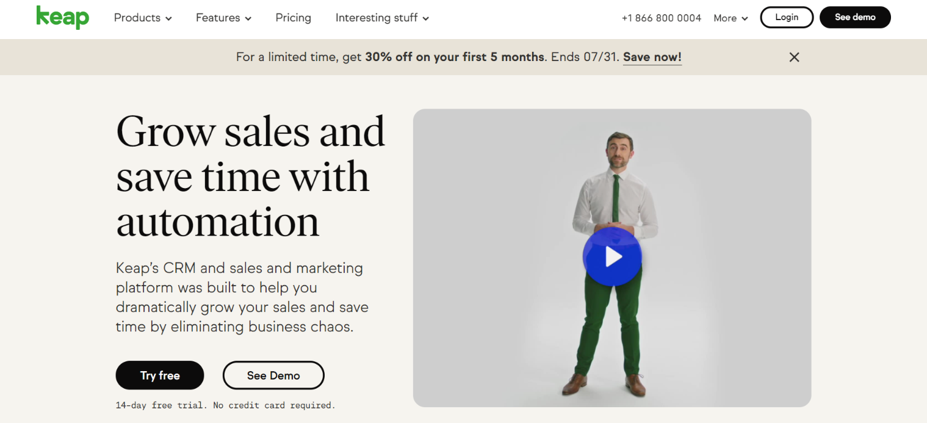Go to the Pricing page
927x423 pixels.
pyautogui.click(x=293, y=18)
